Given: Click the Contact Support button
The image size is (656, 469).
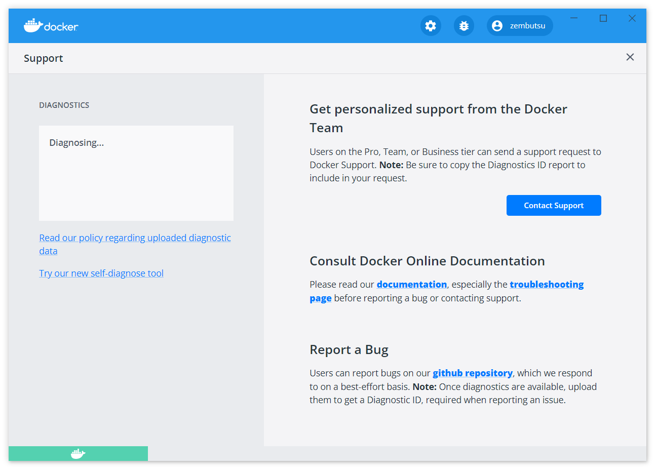Looking at the screenshot, I should (554, 206).
